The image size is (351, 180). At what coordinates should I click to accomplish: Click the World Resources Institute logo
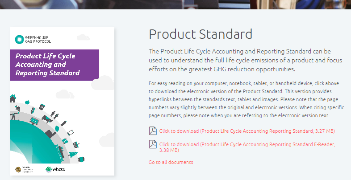point(18,169)
